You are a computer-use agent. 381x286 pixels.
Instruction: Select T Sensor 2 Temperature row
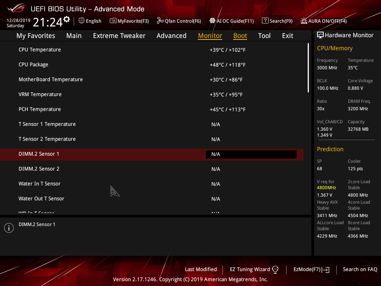coord(152,139)
